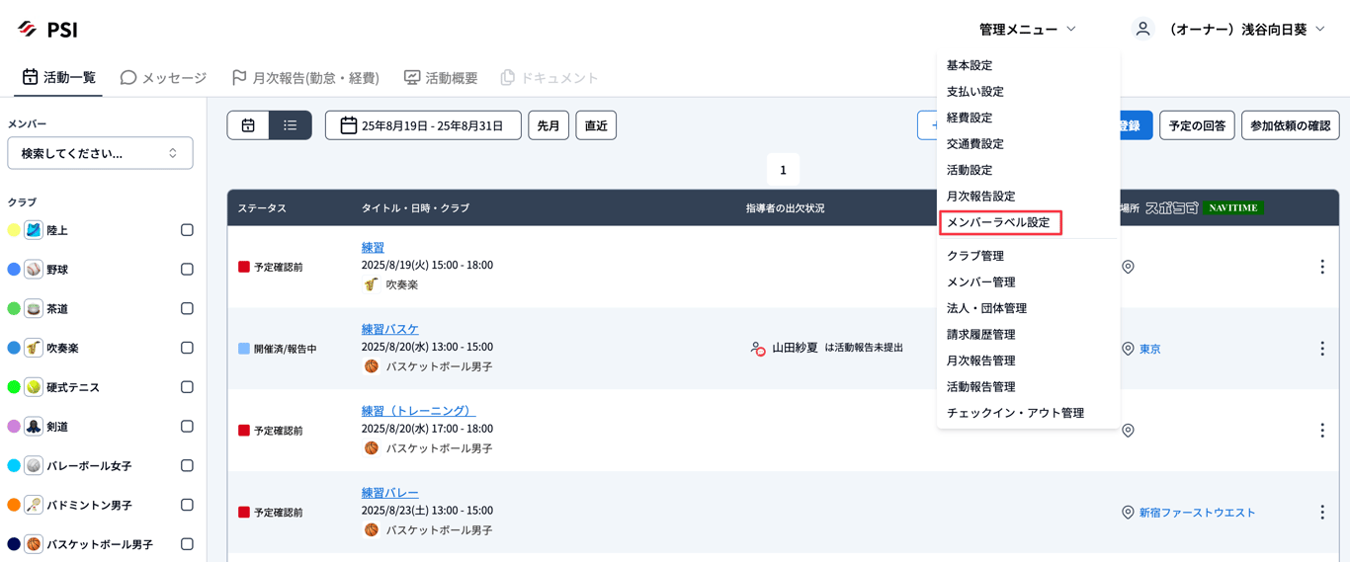Go to page 1 in pagination
1350x562 pixels.
[783, 170]
